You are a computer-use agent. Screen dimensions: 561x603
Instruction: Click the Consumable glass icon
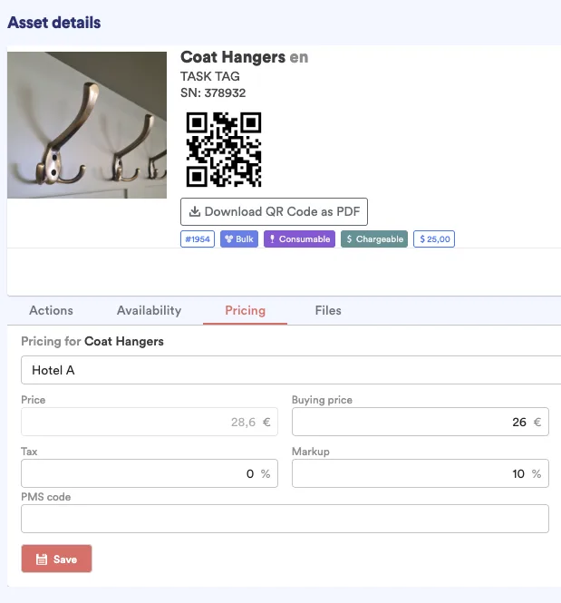click(272, 239)
